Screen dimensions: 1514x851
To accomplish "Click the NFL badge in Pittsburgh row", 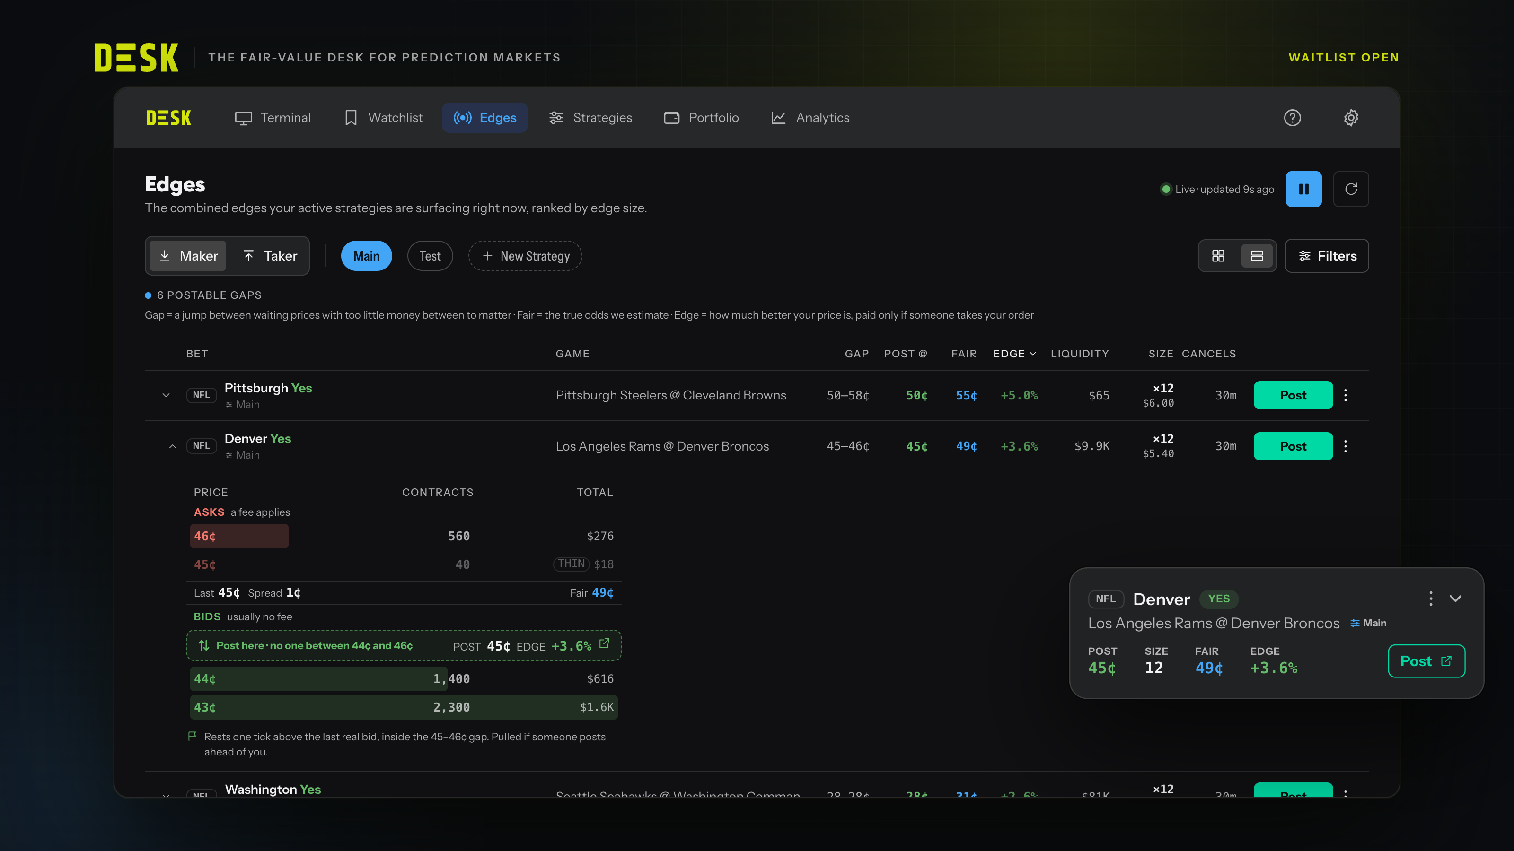I will click(201, 395).
